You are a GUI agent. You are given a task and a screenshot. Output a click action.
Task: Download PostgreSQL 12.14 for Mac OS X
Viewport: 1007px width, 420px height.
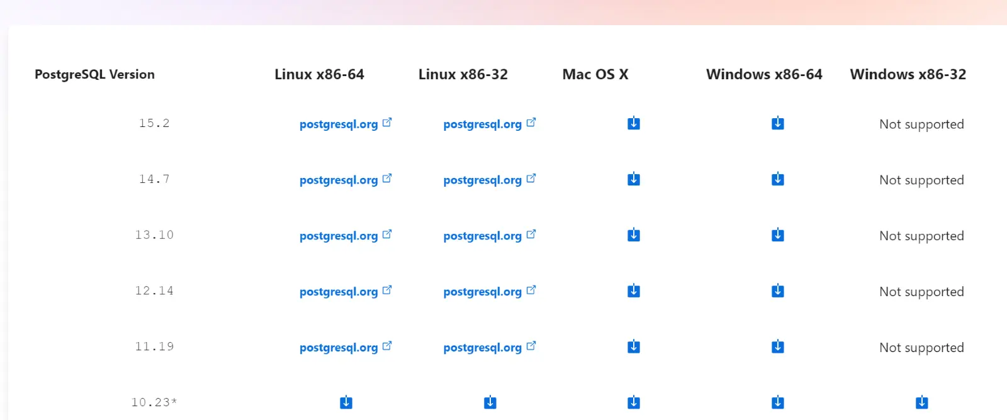(634, 291)
